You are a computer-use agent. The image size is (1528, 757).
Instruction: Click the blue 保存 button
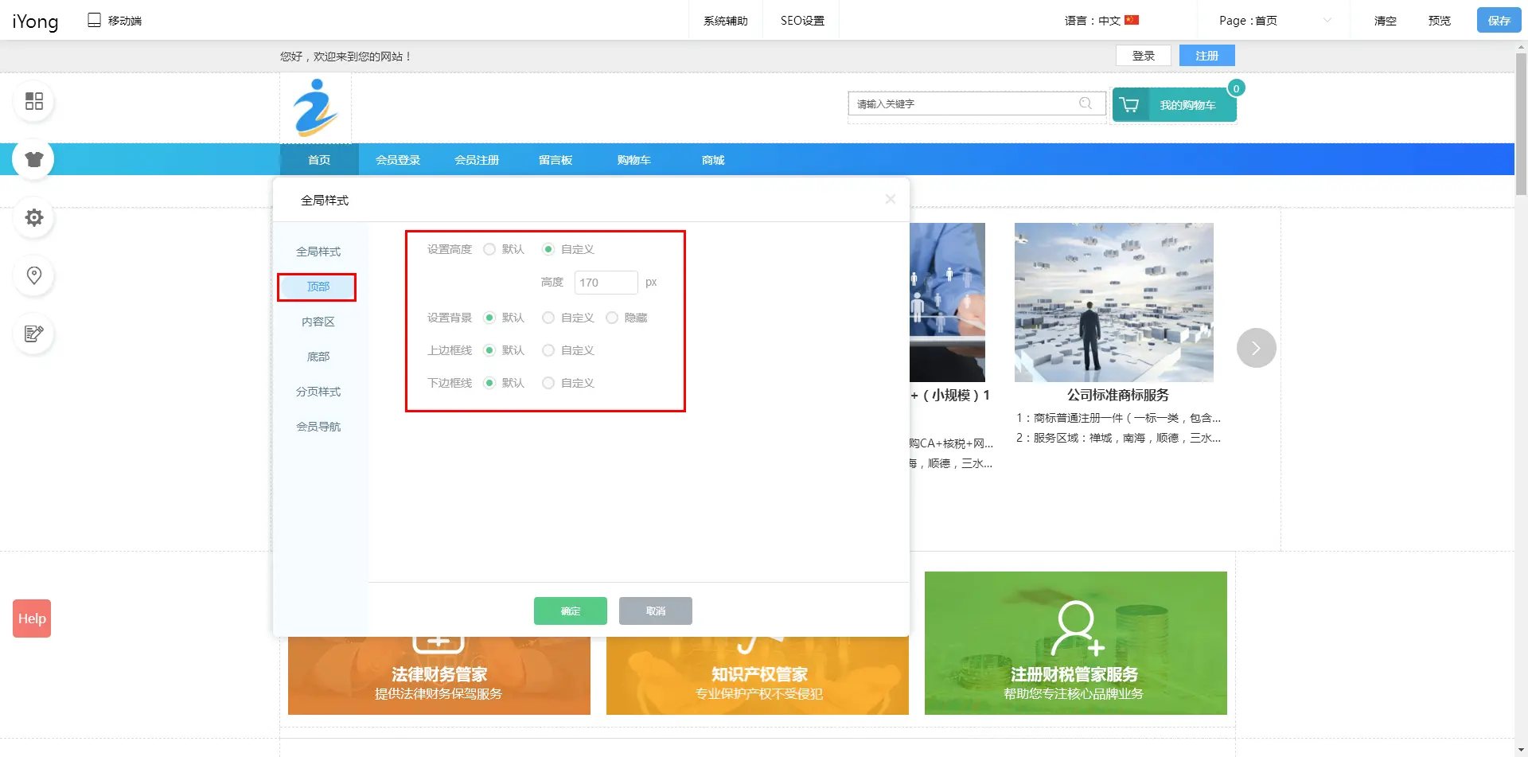tap(1499, 21)
